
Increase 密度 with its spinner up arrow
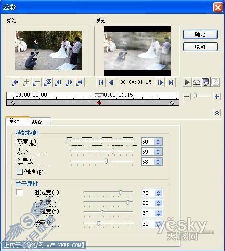click(x=158, y=140)
